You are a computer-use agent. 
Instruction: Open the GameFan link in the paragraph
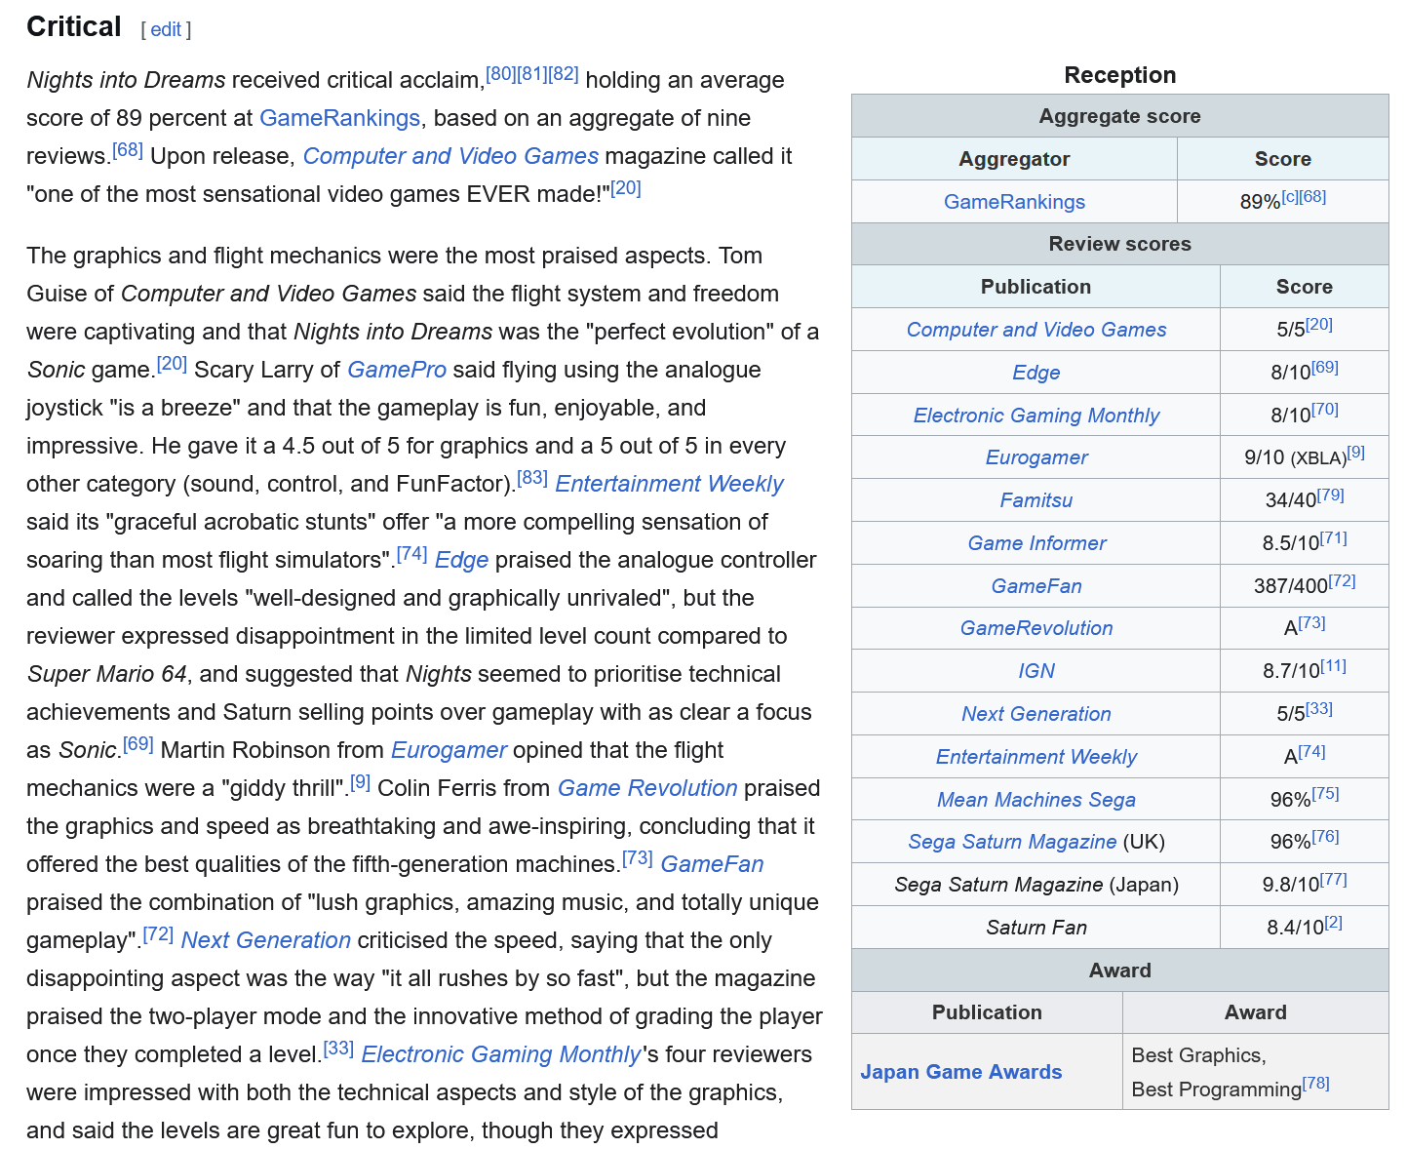click(x=712, y=864)
